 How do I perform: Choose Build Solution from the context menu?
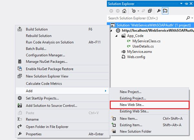[37, 29]
